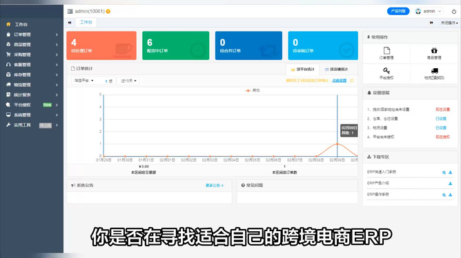This screenshot has height=258, width=461.
Task: Click the 1 项 selected count label
Action: [108, 81]
